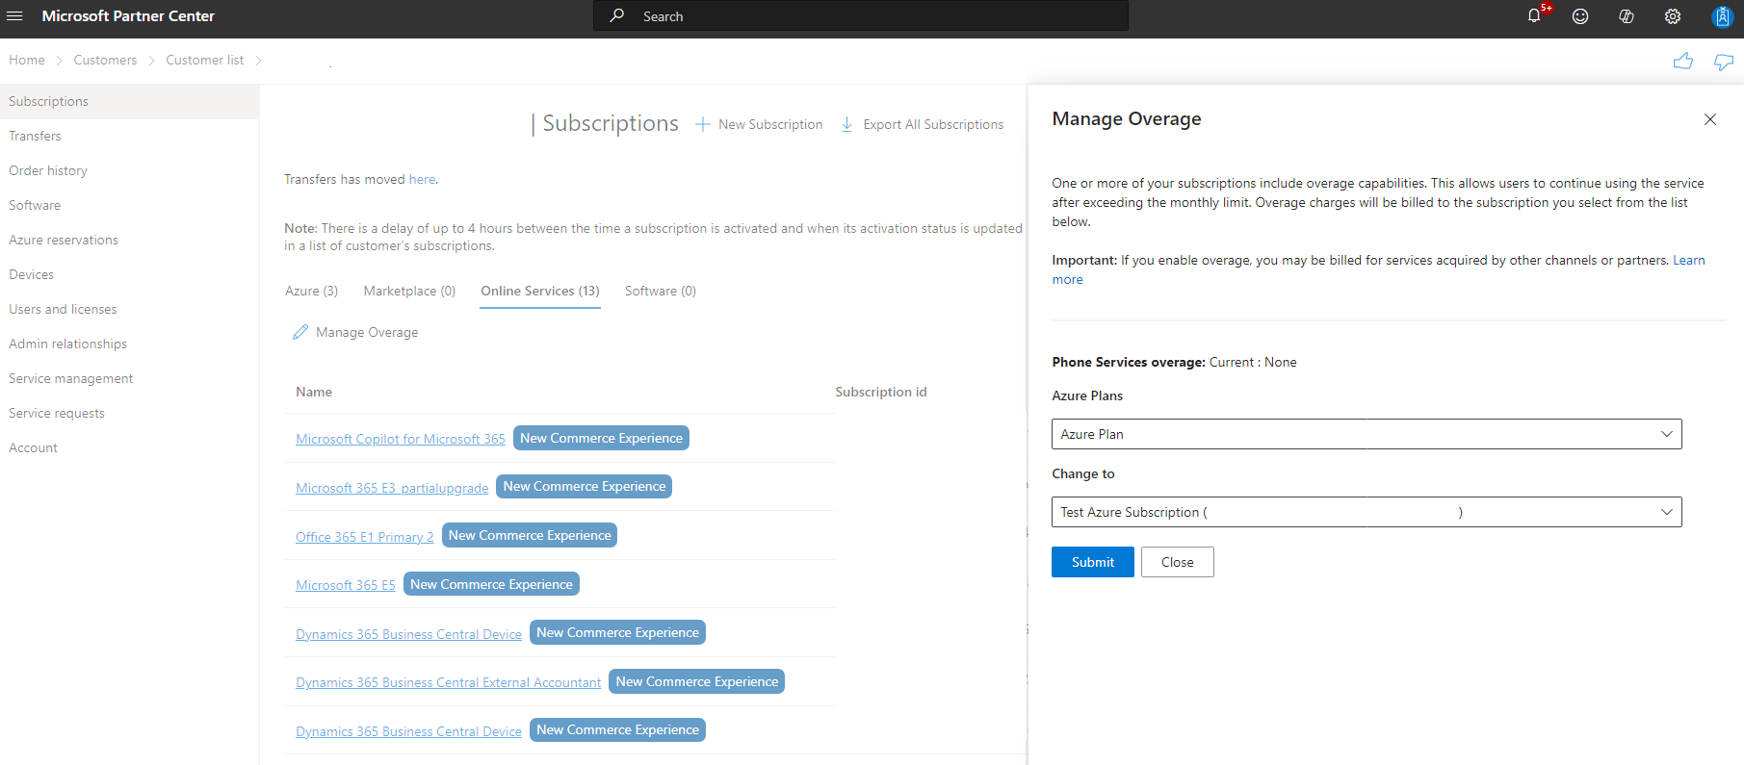Open Users and licenses in sidebar
The height and width of the screenshot is (765, 1744).
[63, 309]
